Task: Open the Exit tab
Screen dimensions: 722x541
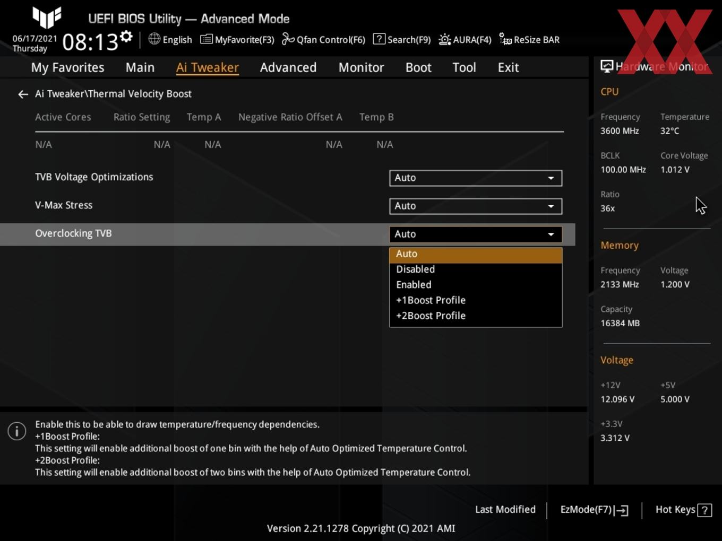Action: pyautogui.click(x=508, y=67)
